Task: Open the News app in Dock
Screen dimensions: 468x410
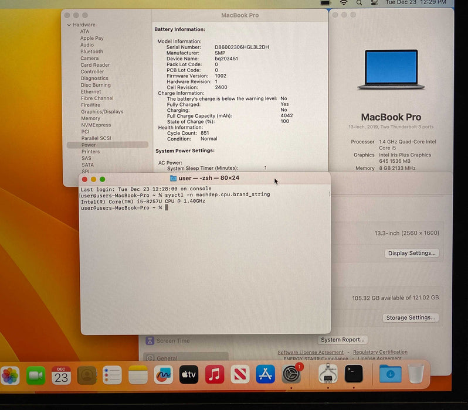Action: tap(240, 374)
